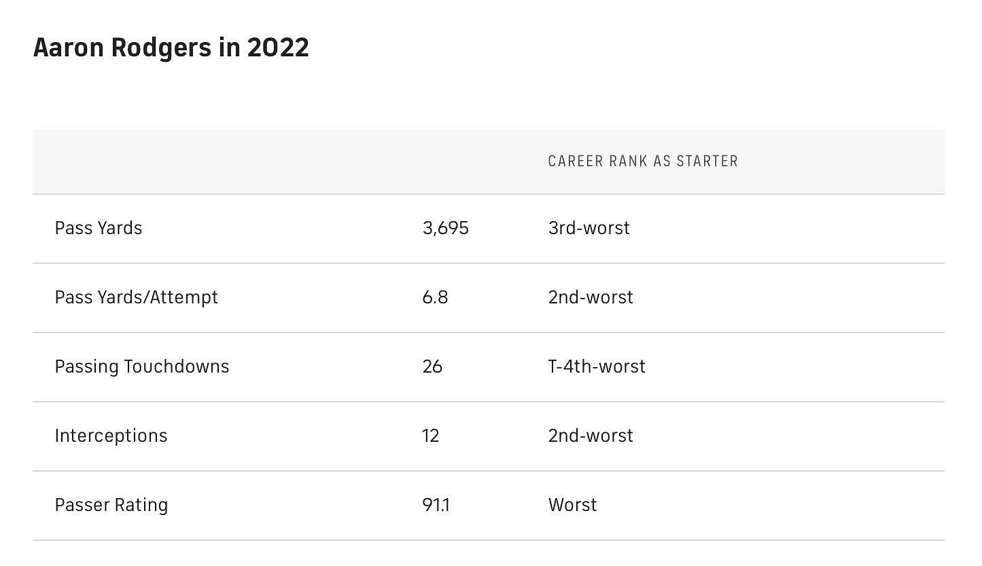Click the Pass Yards/Attempt 2nd-worst rank
The image size is (982, 566).
tap(590, 297)
